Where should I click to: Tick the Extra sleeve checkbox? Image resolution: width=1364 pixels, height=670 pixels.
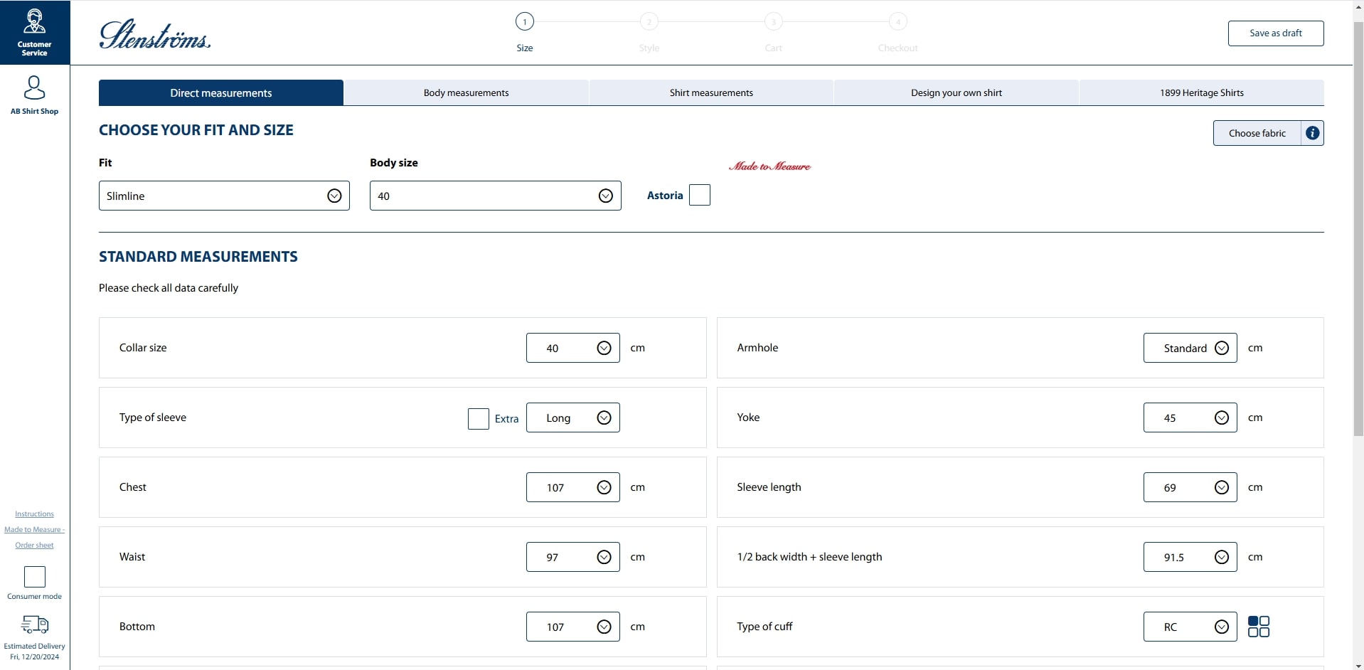tap(479, 418)
